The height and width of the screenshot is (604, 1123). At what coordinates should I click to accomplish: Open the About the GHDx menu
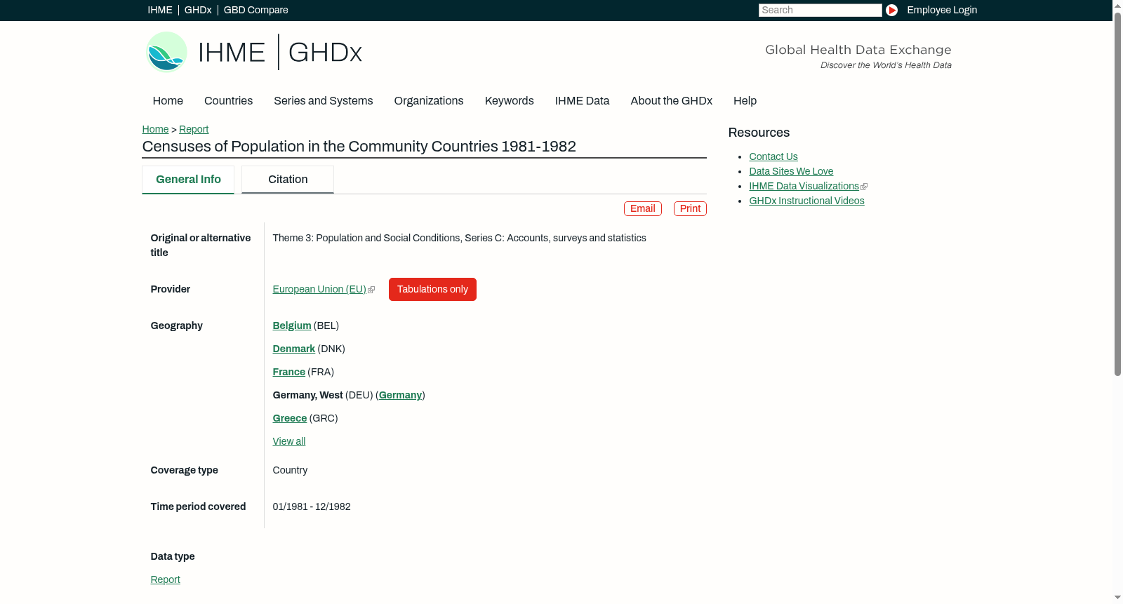(671, 100)
